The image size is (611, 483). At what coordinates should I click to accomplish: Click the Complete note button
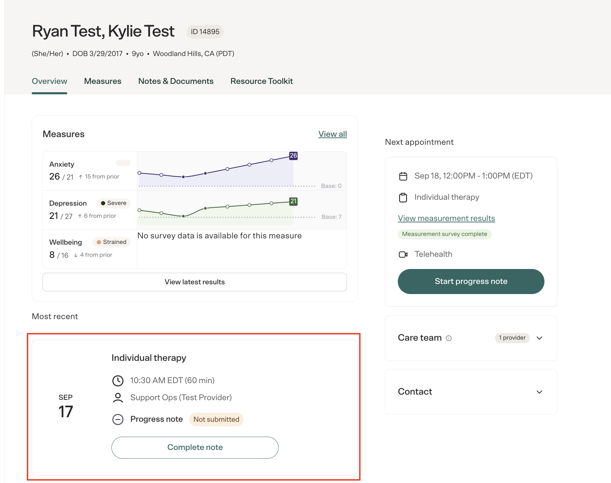coord(195,448)
